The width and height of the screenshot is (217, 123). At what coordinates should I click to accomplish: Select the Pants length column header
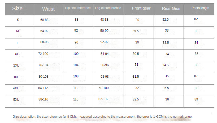point(200,8)
